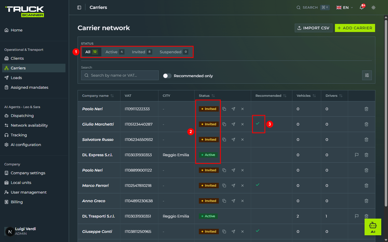Delete Paolo Neri IT08899001122 row
The width and height of the screenshot is (388, 242).
pos(366,170)
